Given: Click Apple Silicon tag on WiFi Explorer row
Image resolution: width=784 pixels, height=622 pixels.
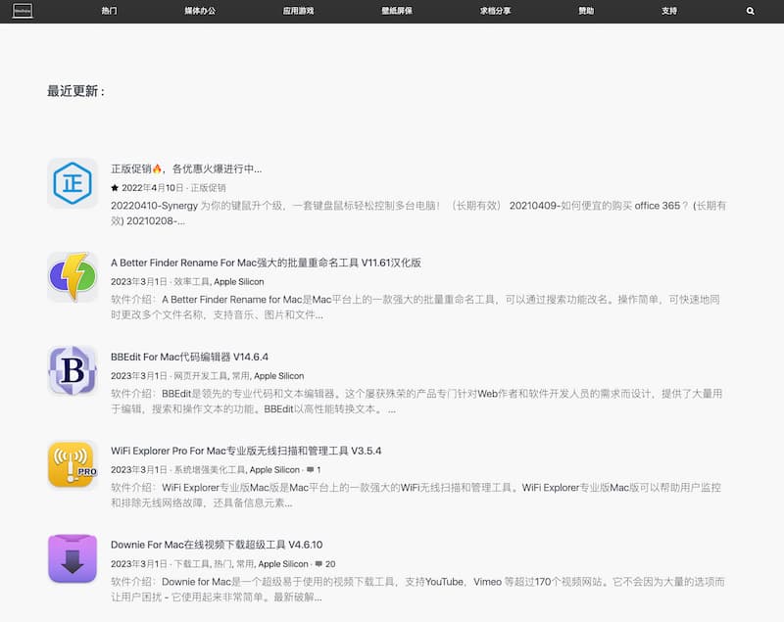Looking at the screenshot, I should click(x=274, y=469).
